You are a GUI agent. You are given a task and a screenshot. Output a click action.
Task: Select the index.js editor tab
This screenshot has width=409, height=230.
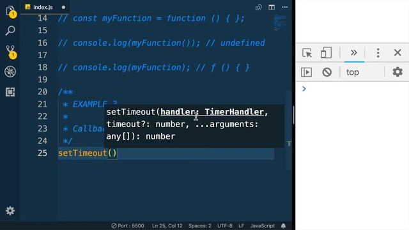(43, 7)
